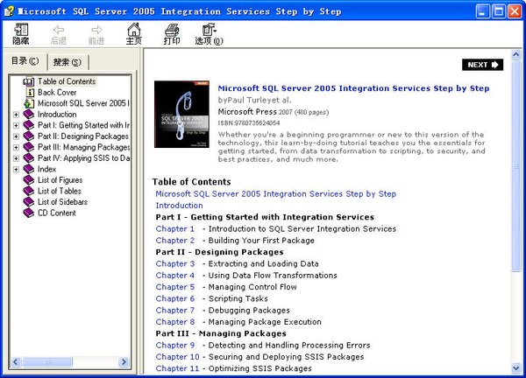The image size is (526, 378).
Task: Click the Print (打印) toolbar icon
Action: coord(172,32)
